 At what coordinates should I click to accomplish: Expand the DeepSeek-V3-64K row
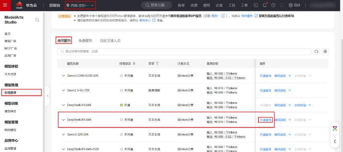63,105
